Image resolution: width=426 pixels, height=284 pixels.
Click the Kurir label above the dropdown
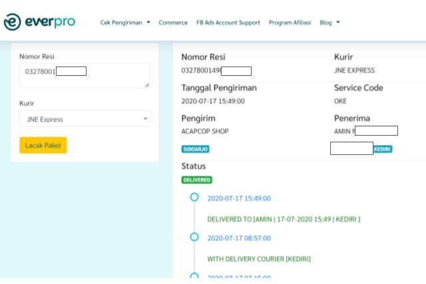click(27, 104)
